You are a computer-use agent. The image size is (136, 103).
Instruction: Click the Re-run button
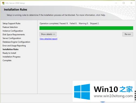[x=128, y=34]
